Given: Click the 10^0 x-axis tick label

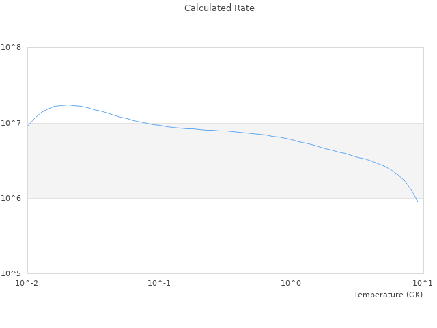Looking at the screenshot, I should tap(292, 283).
